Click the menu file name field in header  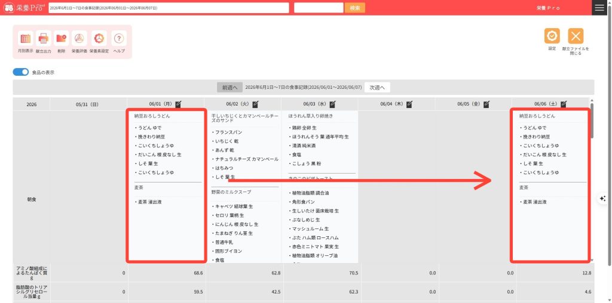(x=169, y=8)
